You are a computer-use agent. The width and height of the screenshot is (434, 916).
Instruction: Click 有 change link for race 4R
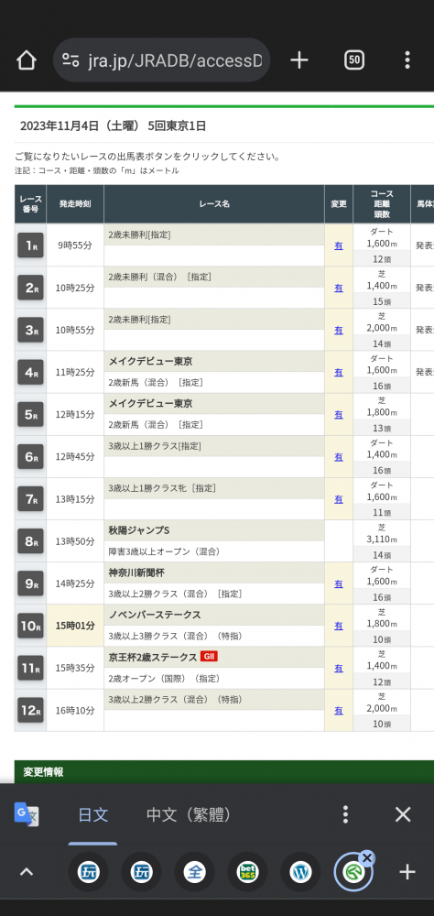(339, 372)
